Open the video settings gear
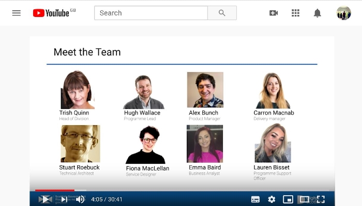Viewport: 362px width, 206px height. [271, 199]
